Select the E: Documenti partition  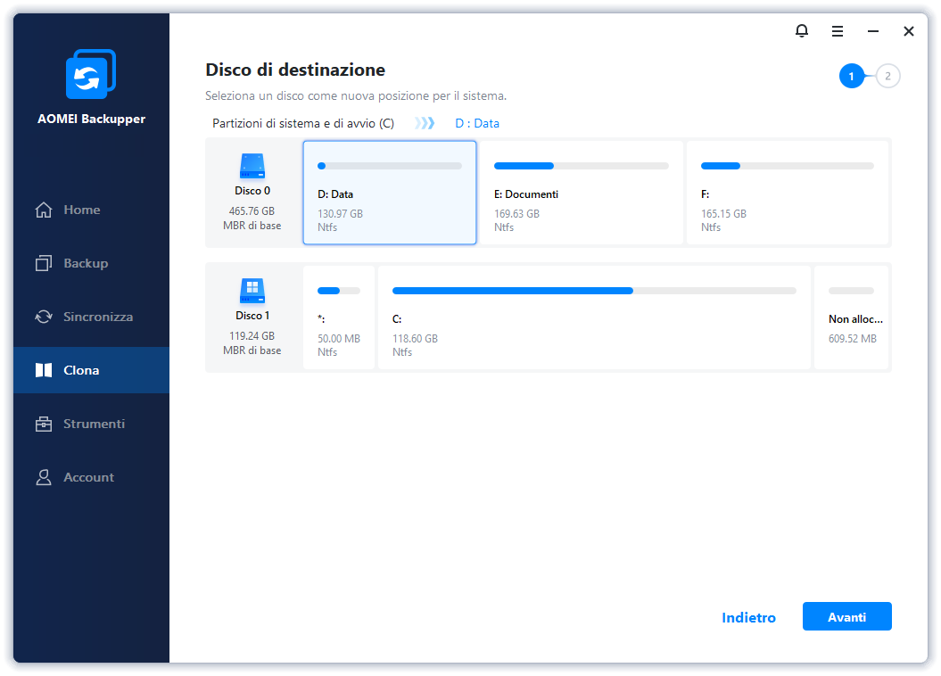pos(581,193)
